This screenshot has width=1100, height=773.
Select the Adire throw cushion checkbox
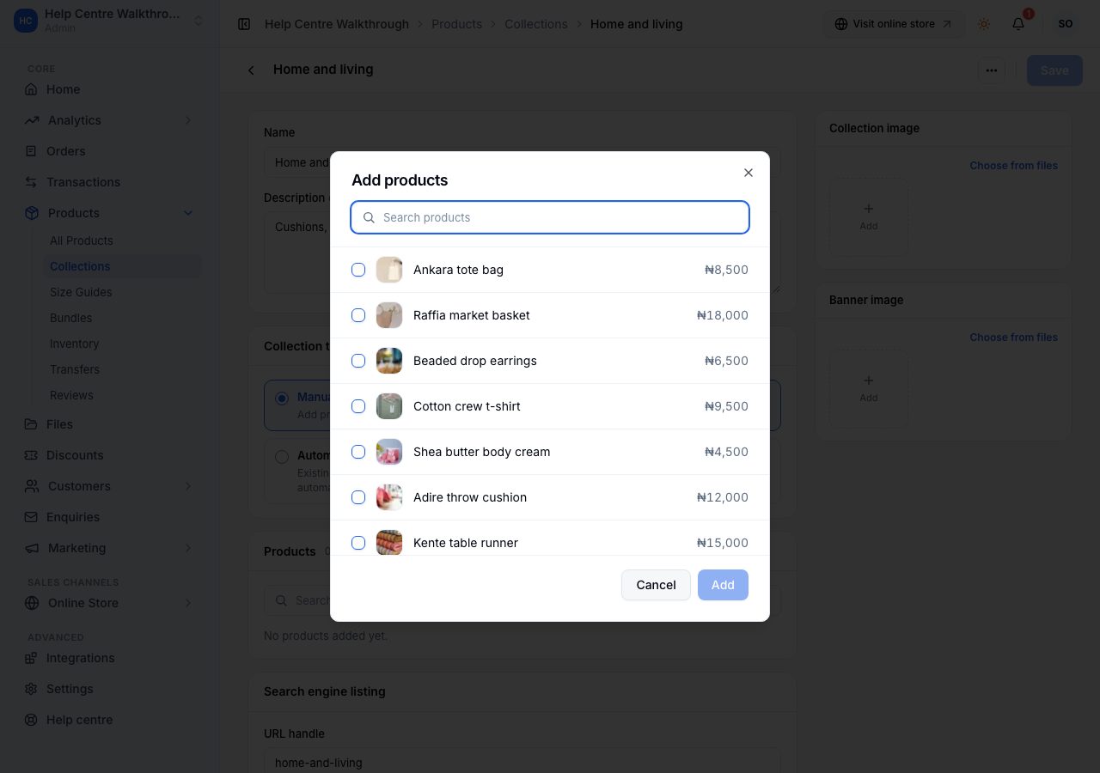click(358, 497)
